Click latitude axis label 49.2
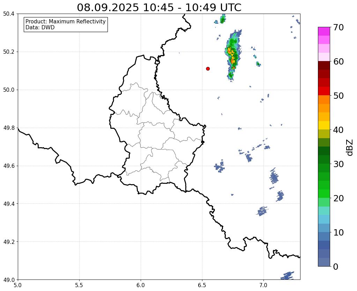 click(9, 241)
